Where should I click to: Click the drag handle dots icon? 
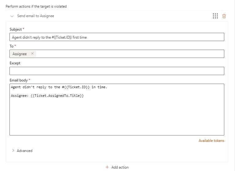(215, 16)
